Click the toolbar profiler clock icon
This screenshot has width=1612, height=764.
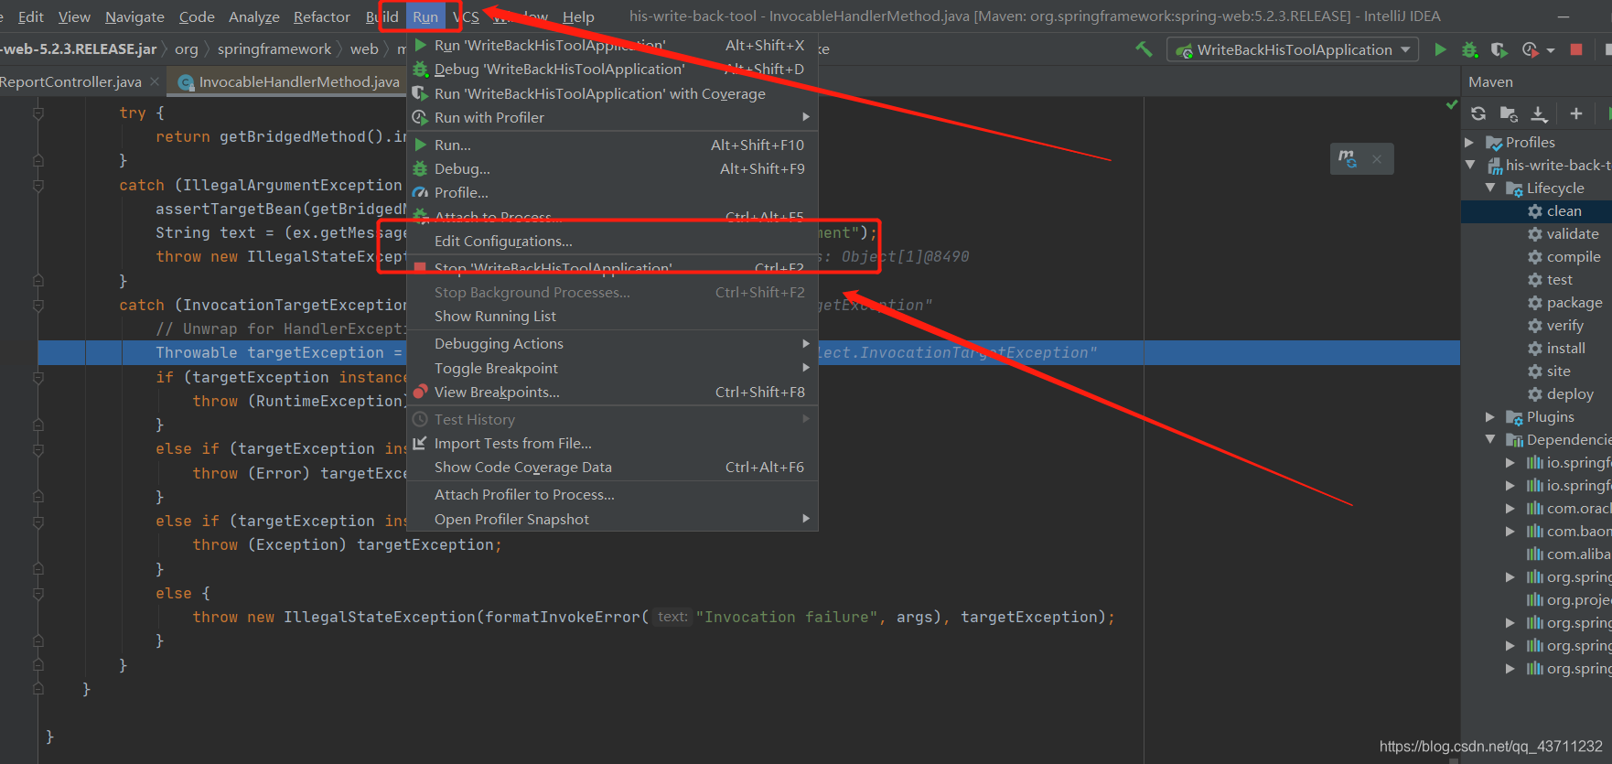1530,49
